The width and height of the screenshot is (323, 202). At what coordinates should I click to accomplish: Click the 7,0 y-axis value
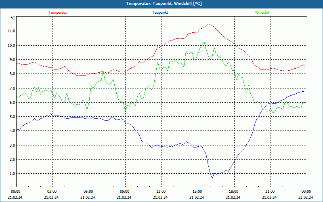[x=12, y=88]
